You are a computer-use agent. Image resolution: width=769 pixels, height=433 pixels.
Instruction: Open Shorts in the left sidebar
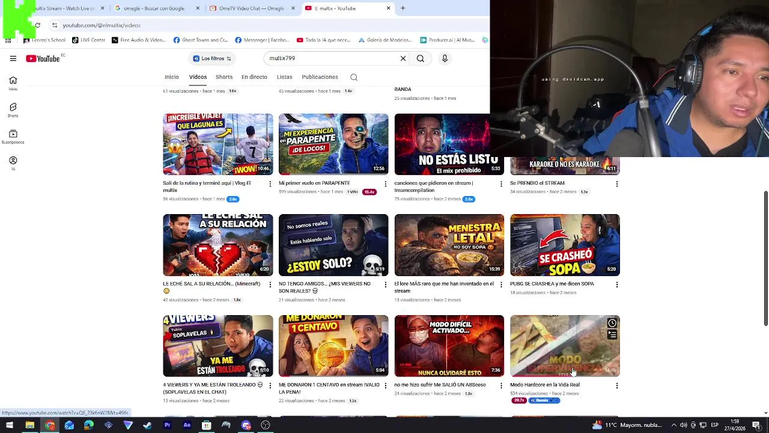click(13, 109)
